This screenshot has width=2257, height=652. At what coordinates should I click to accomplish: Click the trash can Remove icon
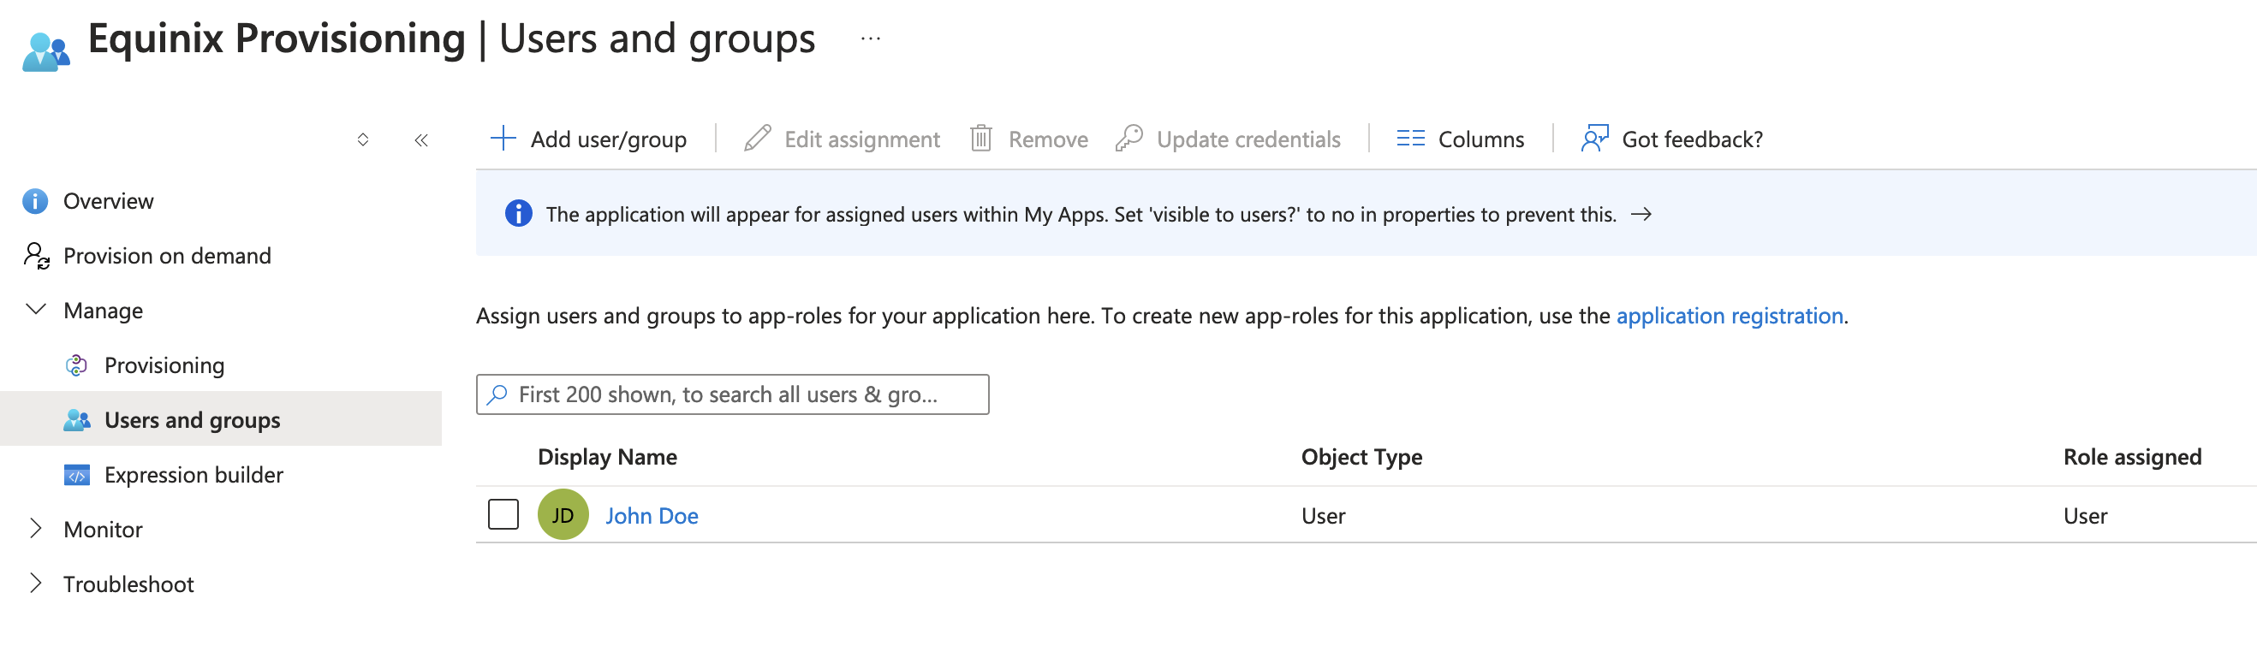tap(980, 139)
